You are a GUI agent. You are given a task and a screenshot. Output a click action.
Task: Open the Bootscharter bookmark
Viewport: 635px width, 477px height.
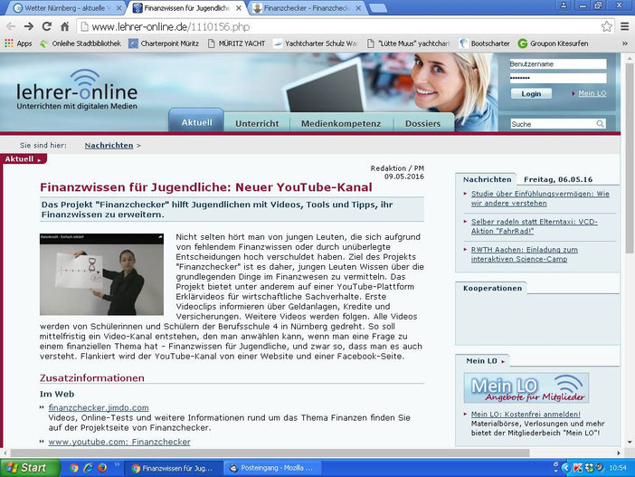click(x=485, y=43)
